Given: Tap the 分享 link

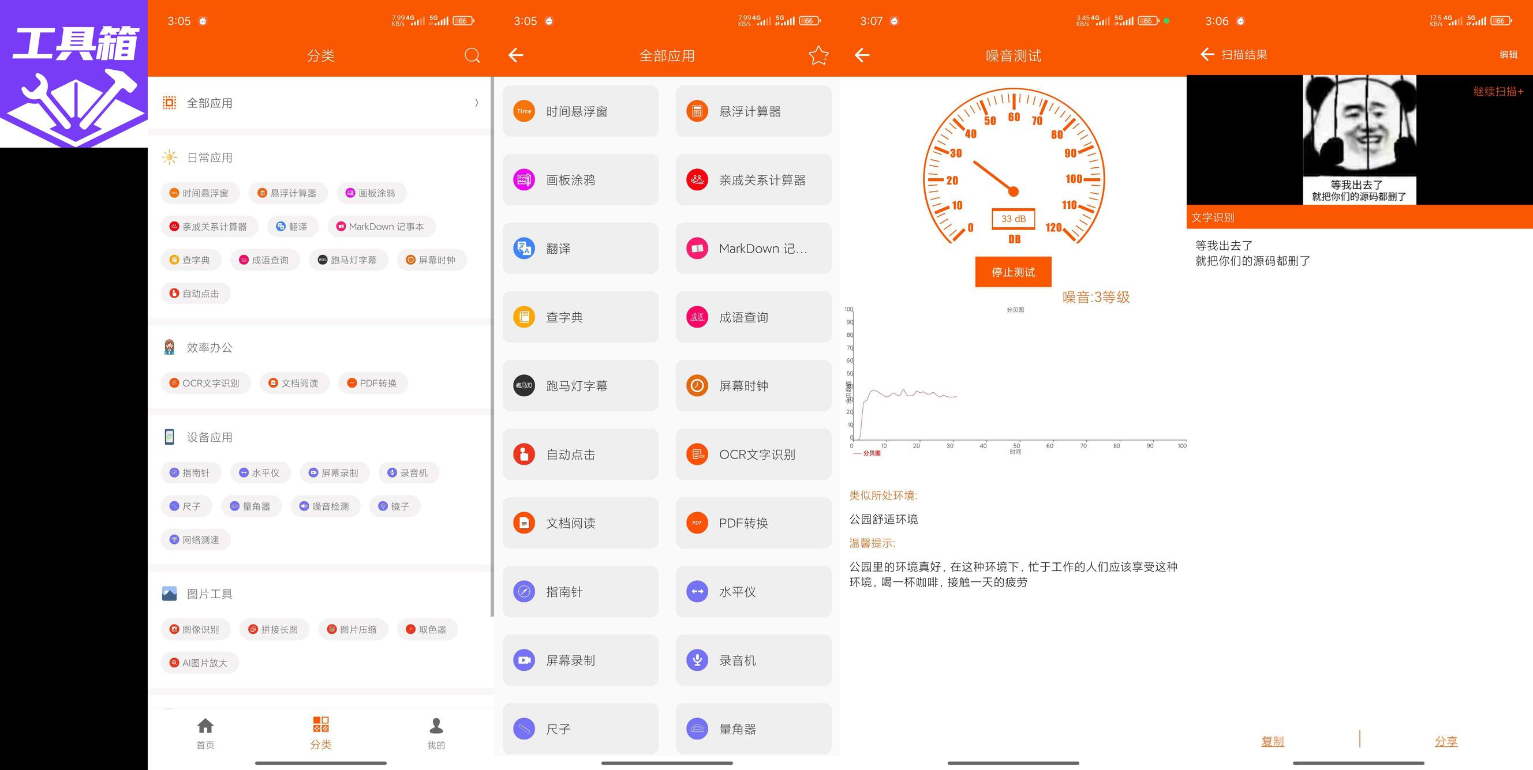Looking at the screenshot, I should pyautogui.click(x=1445, y=741).
